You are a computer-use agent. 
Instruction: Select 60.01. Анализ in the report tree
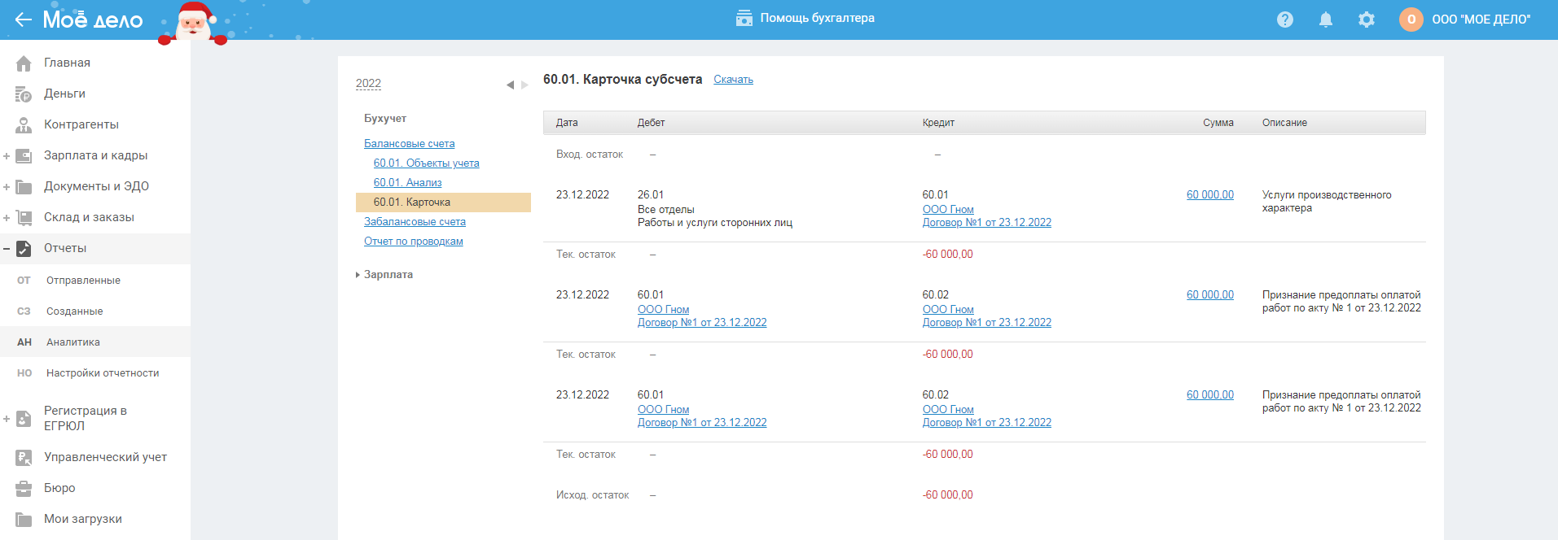(407, 183)
